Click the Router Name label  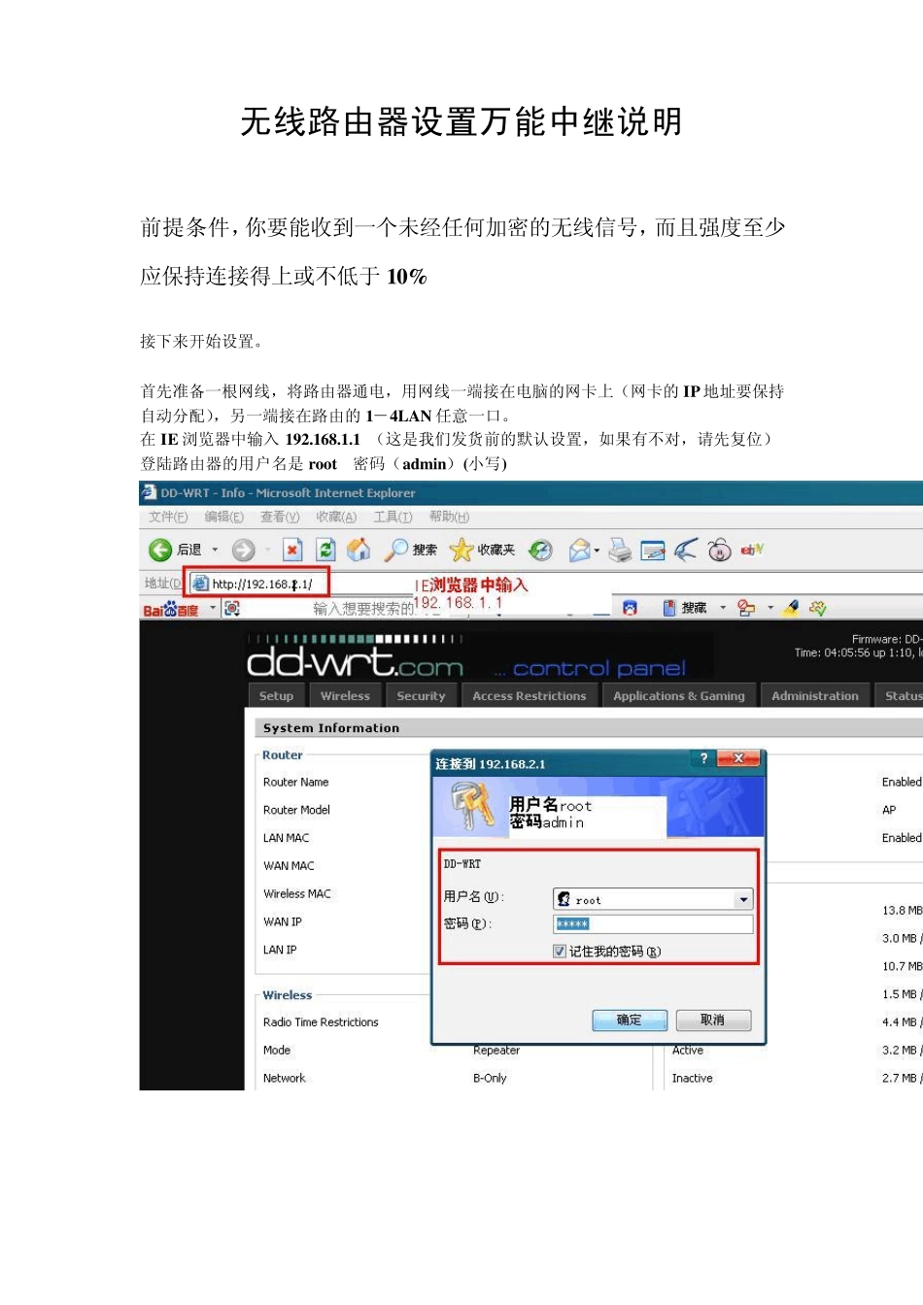click(x=296, y=783)
